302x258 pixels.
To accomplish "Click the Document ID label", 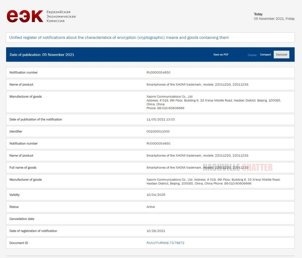I will tap(19, 243).
